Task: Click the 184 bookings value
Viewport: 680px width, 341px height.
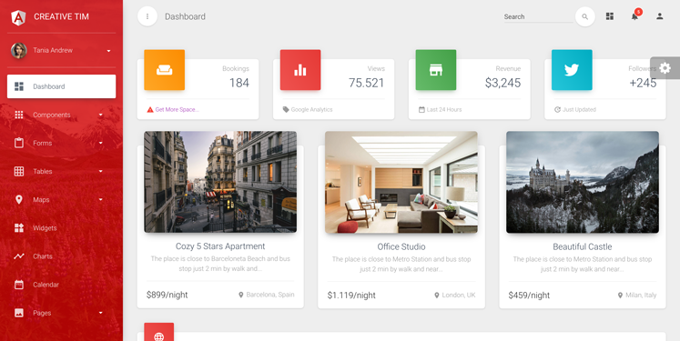Action: 239,83
